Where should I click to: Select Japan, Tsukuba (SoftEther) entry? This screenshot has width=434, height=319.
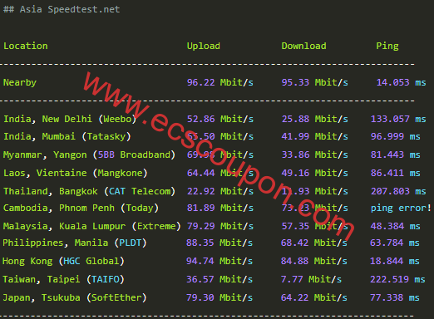click(74, 297)
